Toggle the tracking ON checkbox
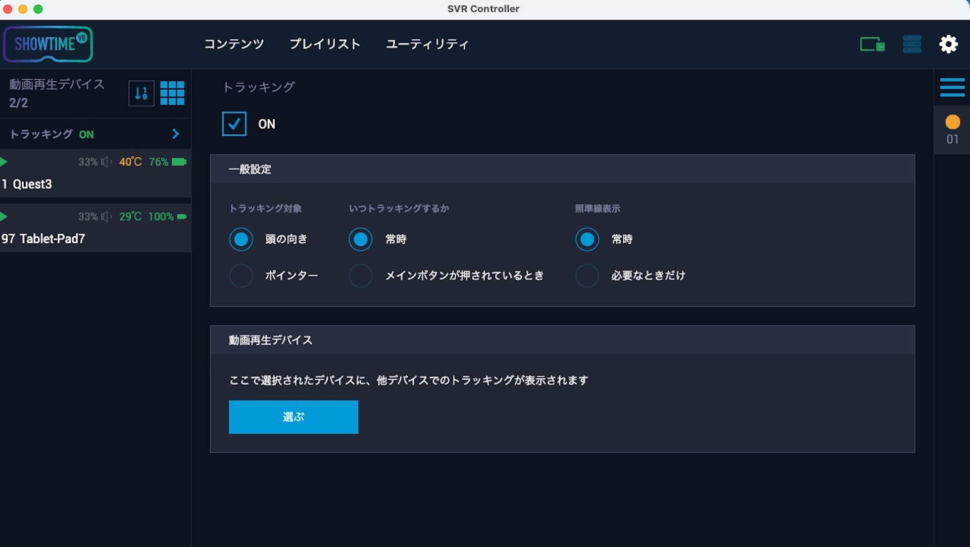The width and height of the screenshot is (970, 547). click(x=234, y=124)
